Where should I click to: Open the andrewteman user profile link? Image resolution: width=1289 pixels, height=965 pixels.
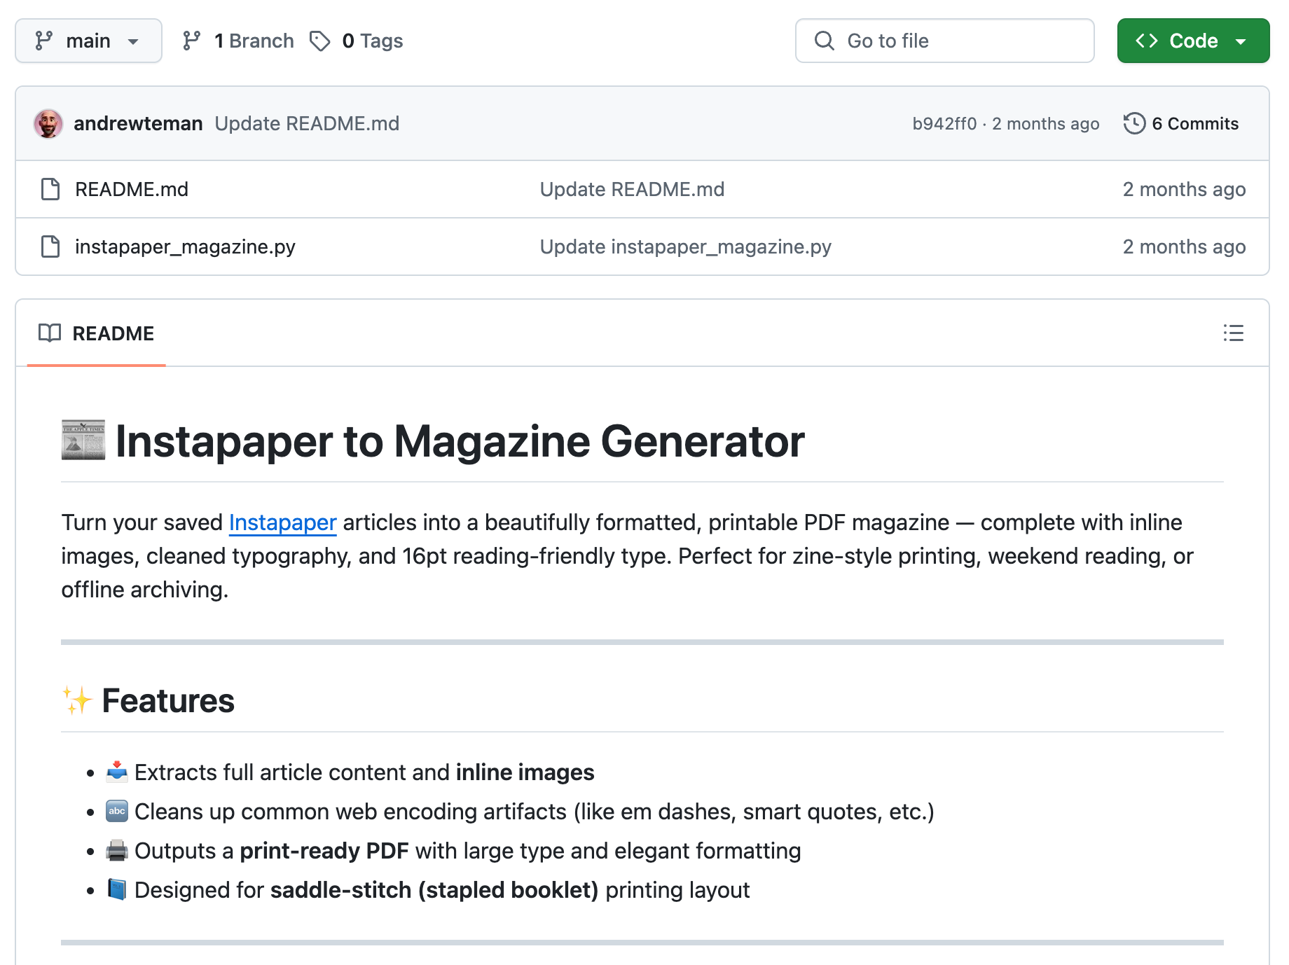click(138, 123)
